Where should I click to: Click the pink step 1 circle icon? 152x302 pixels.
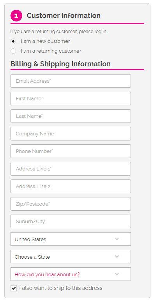16,16
